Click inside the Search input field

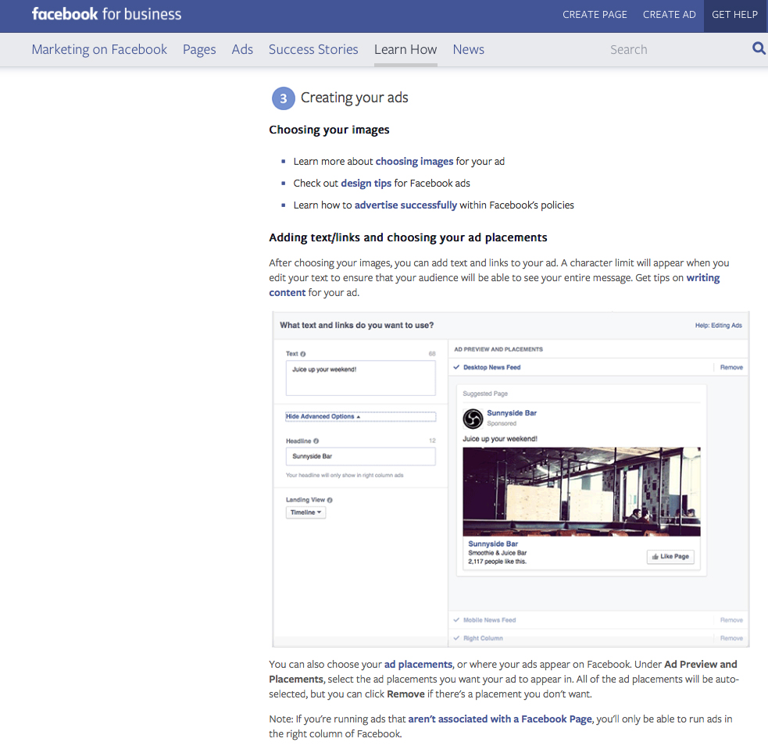(x=672, y=49)
